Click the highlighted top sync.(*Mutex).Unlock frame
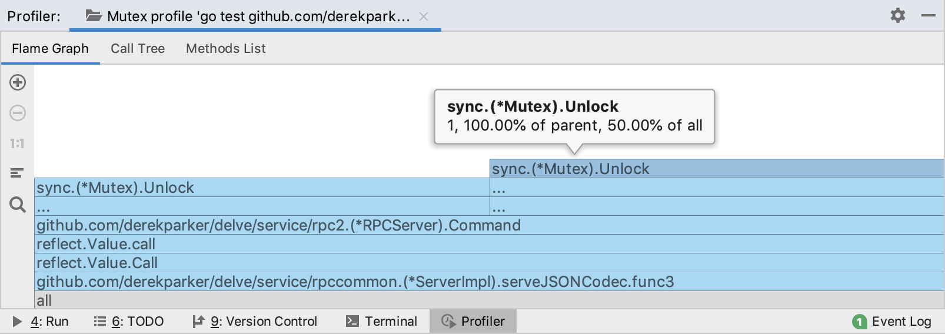945x334 pixels. click(x=717, y=169)
